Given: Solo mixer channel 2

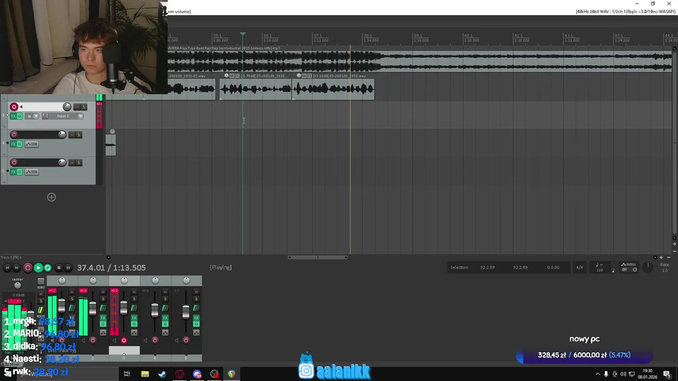Looking at the screenshot, I should [103, 299].
